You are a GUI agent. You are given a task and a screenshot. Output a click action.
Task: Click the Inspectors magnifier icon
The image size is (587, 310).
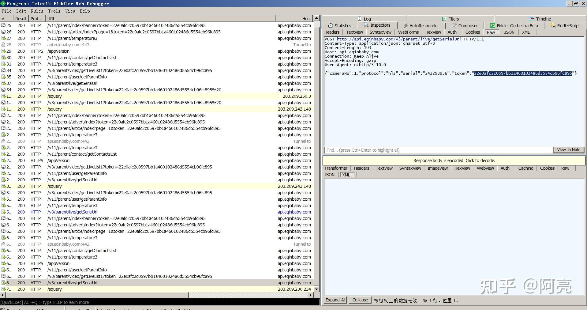(x=366, y=25)
